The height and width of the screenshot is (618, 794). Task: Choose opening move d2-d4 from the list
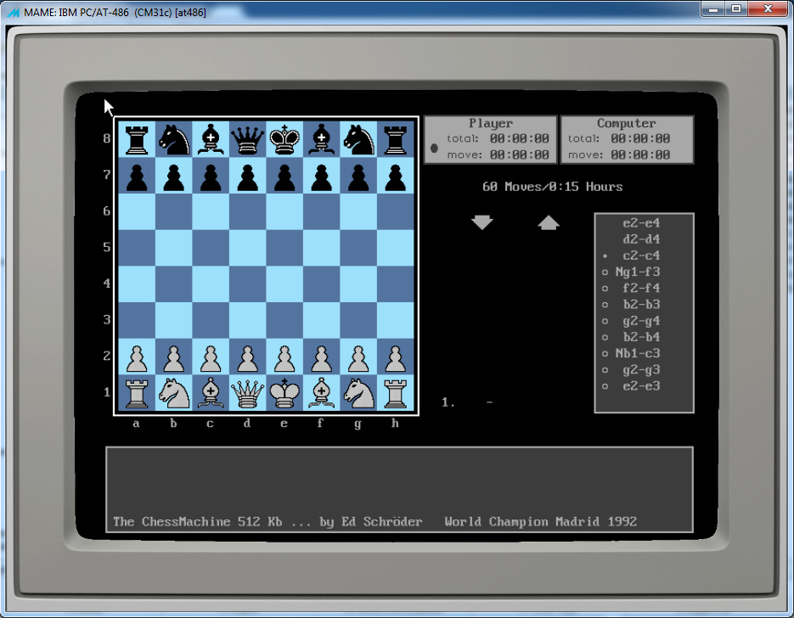tap(641, 239)
